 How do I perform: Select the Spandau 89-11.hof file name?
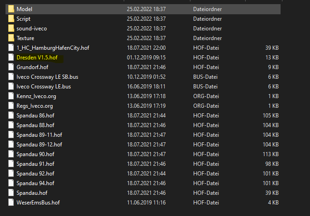coord(39,134)
